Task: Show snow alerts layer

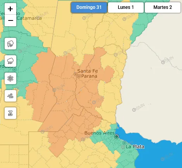Action: [10, 78]
